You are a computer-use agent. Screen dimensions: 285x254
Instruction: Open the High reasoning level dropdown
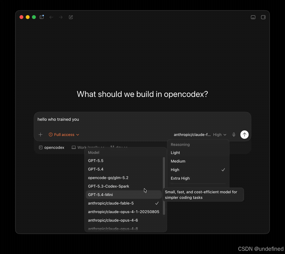pyautogui.click(x=219, y=135)
